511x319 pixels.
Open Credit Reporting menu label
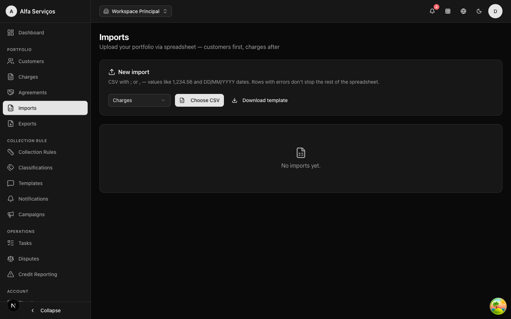[x=38, y=274]
